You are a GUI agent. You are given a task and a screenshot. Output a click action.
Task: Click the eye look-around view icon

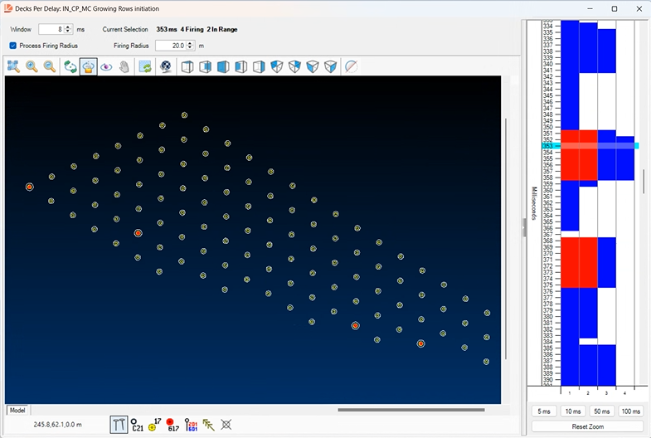pyautogui.click(x=106, y=66)
